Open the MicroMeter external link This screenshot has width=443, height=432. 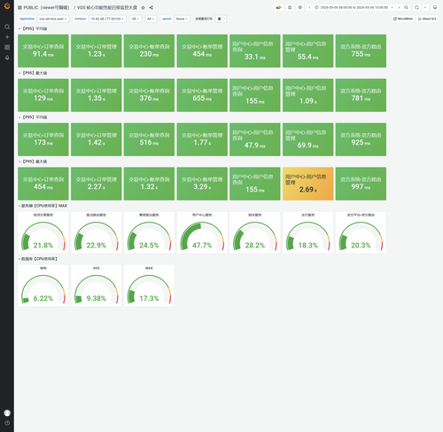click(x=403, y=19)
